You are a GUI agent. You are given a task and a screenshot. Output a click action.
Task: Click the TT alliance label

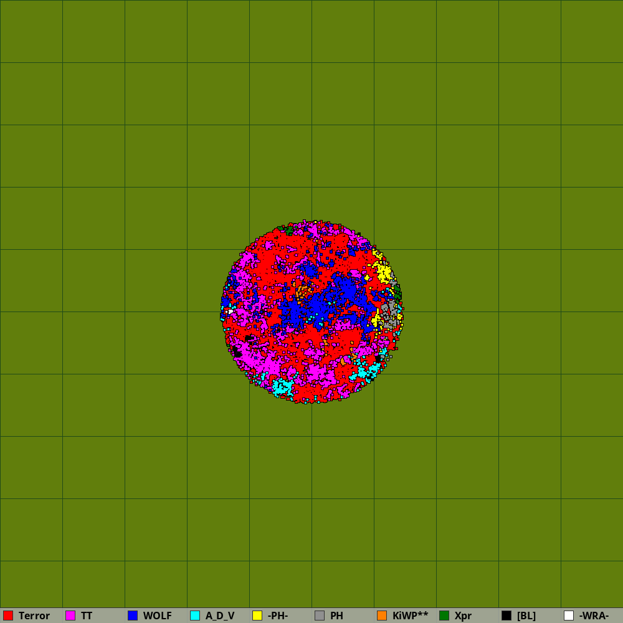tap(87, 616)
